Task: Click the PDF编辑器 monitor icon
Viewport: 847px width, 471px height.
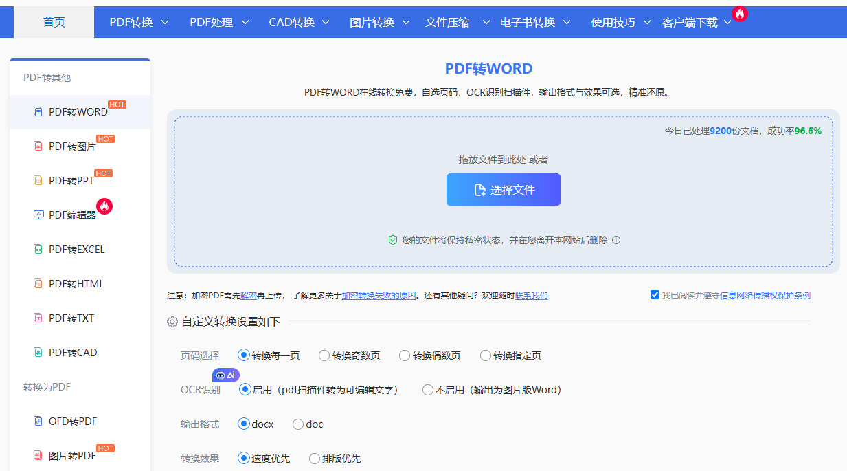Action: pos(38,215)
